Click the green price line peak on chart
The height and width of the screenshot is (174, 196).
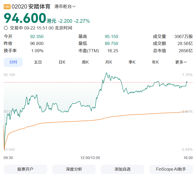(x=106, y=73)
